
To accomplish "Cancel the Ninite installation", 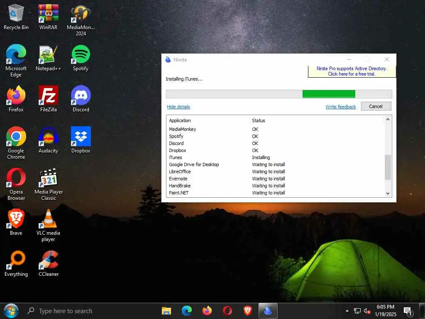I will click(x=376, y=106).
